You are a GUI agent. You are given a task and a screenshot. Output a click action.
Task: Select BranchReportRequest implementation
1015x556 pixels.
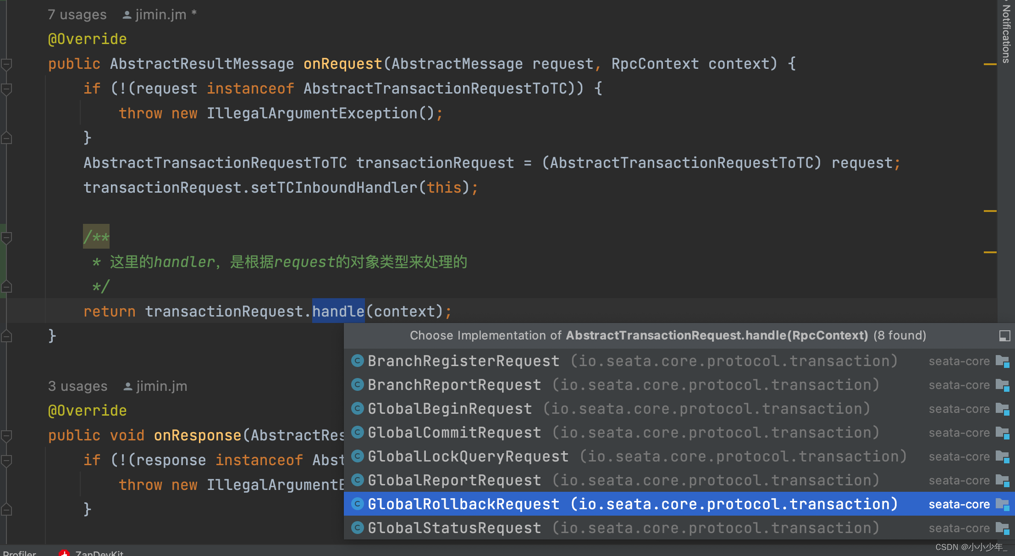pyautogui.click(x=679, y=385)
